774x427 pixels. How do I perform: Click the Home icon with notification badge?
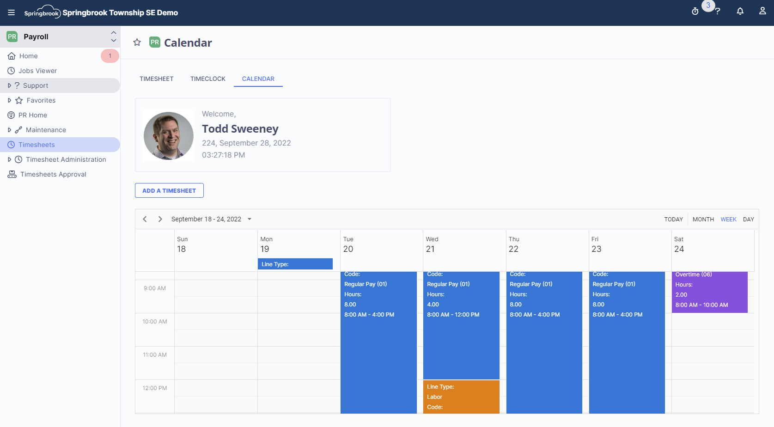(12, 55)
